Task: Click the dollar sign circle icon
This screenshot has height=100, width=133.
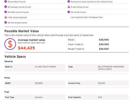Action: coord(10,44)
